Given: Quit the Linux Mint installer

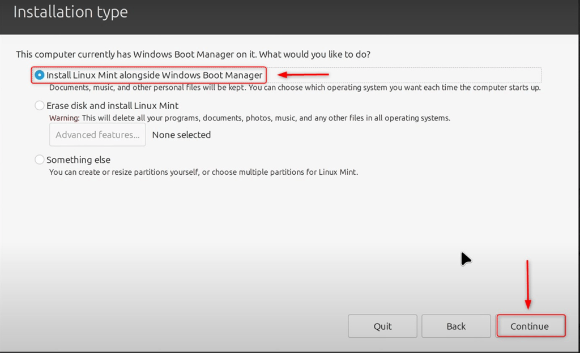Looking at the screenshot, I should click(382, 326).
